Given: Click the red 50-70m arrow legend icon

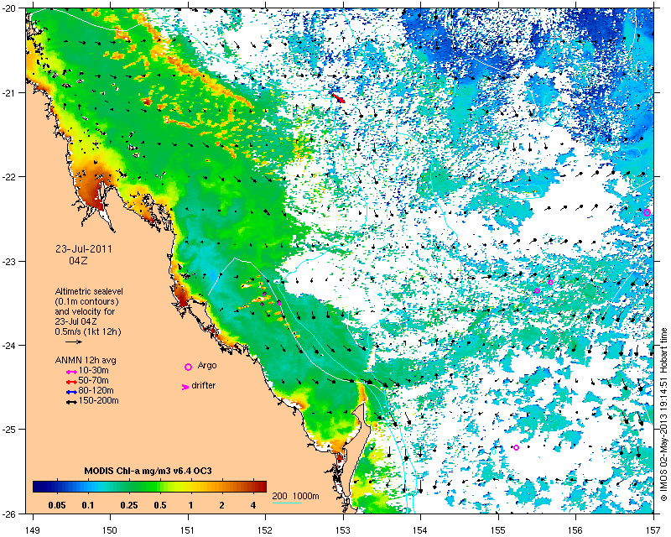Looking at the screenshot, I should [x=71, y=382].
